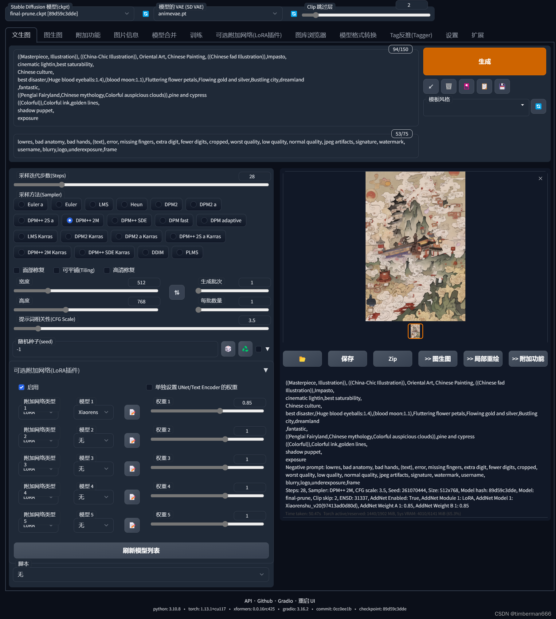This screenshot has height=619, width=556.
Task: Click the 提示词相关性(CFG Scale) slider handle
Action: click(x=38, y=329)
